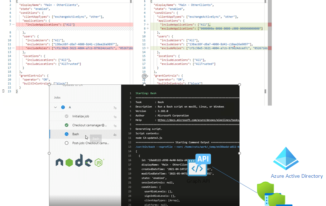This screenshot has height=206, width=326.
Task: Select the Bash step in Jobs
Action: (x=76, y=134)
